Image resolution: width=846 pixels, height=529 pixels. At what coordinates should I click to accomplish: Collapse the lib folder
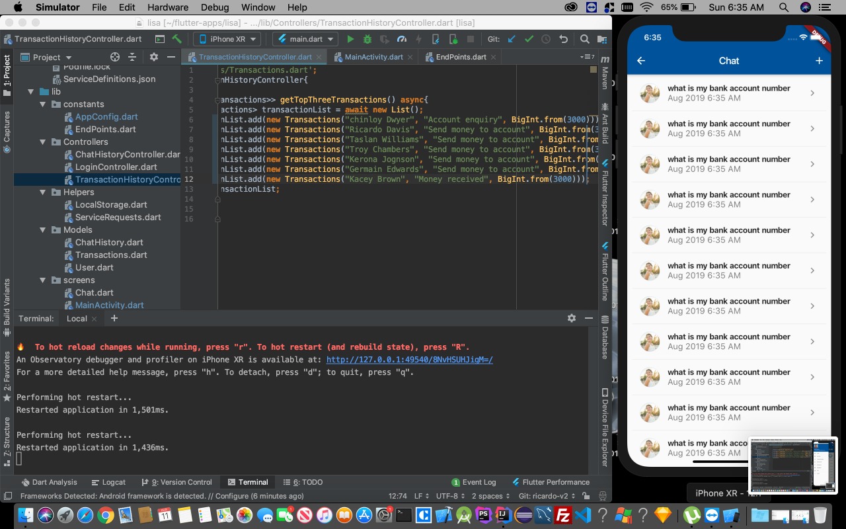(x=31, y=91)
